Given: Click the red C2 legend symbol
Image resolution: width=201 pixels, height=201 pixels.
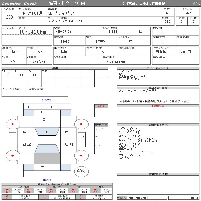Looking at the screenshot, I should click(x=95, y=192).
